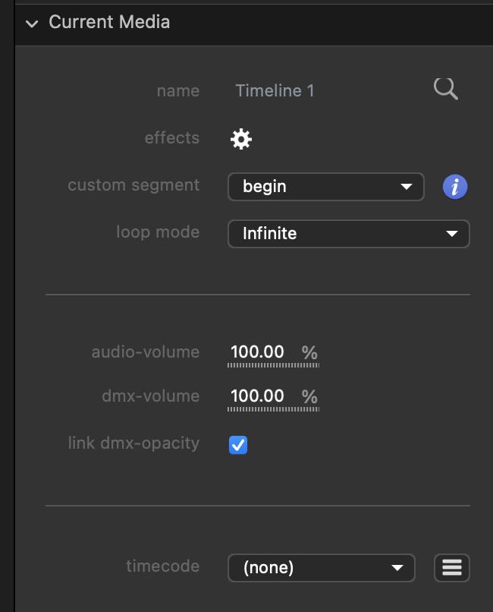
Task: Click the blue info icon
Action: pos(454,187)
